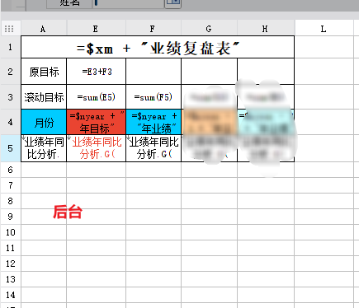Viewport: 359px width, 308px height.
Task: Select column L header
Action: [324, 29]
